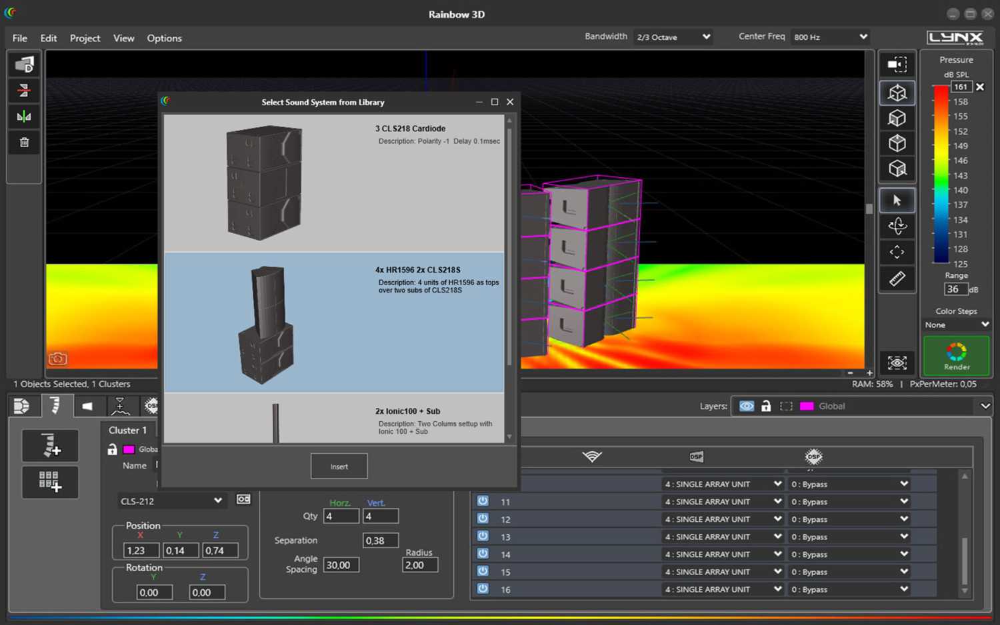This screenshot has width=1000, height=625.
Task: Select the arrow selection tool in right toolbar
Action: click(897, 200)
